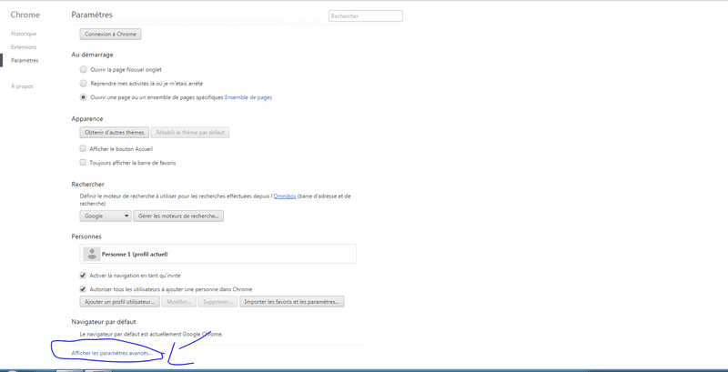
Task: Click the Rechercher settings search field
Action: (366, 15)
